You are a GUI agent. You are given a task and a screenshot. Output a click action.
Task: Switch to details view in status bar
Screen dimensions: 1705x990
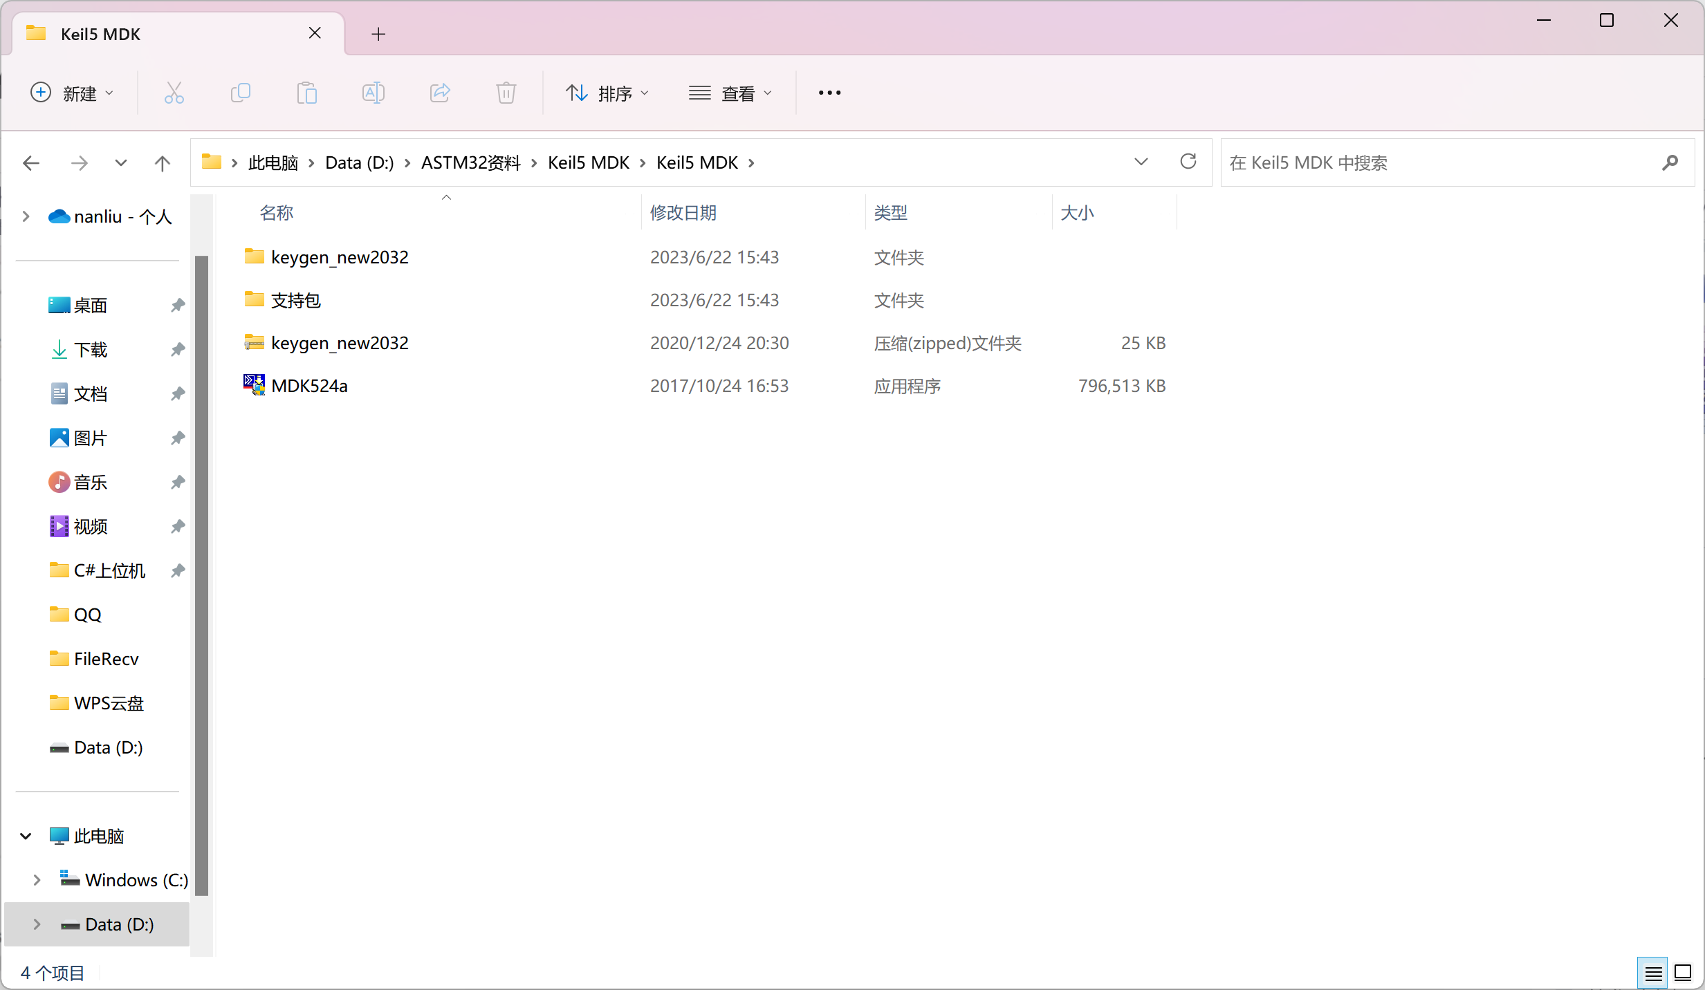(x=1653, y=973)
